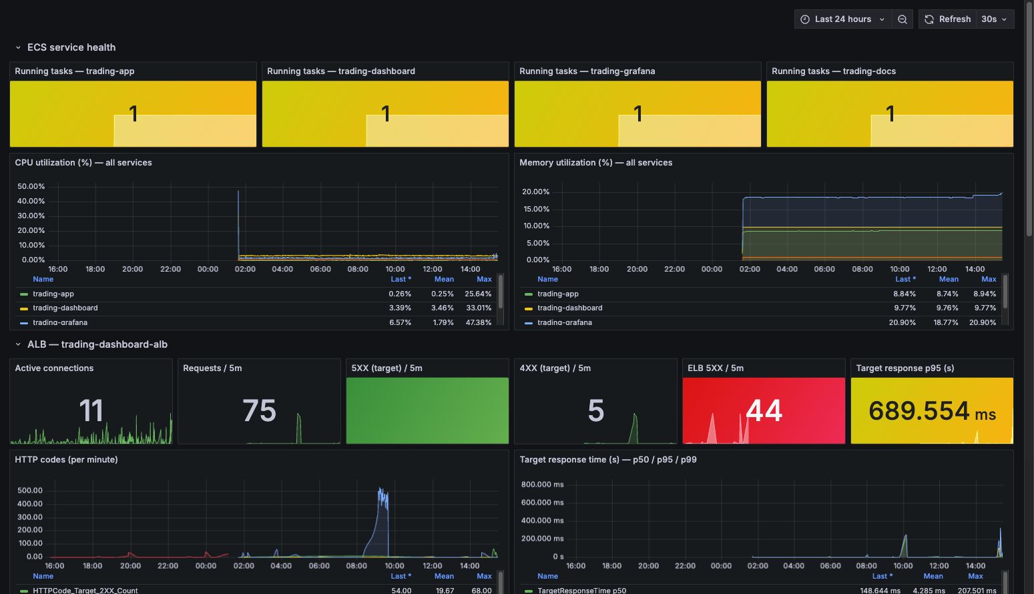The width and height of the screenshot is (1034, 594).
Task: Open the 30s refresh interval dropdown
Action: click(995, 19)
